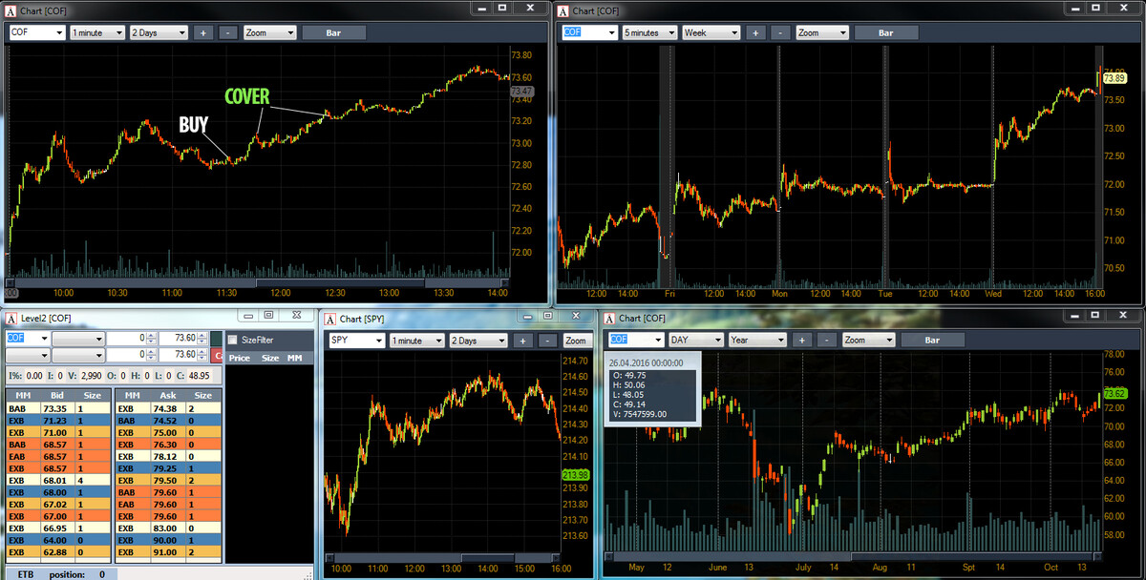Select the bid row priced 68.01
This screenshot has width=1146, height=580.
(x=58, y=480)
